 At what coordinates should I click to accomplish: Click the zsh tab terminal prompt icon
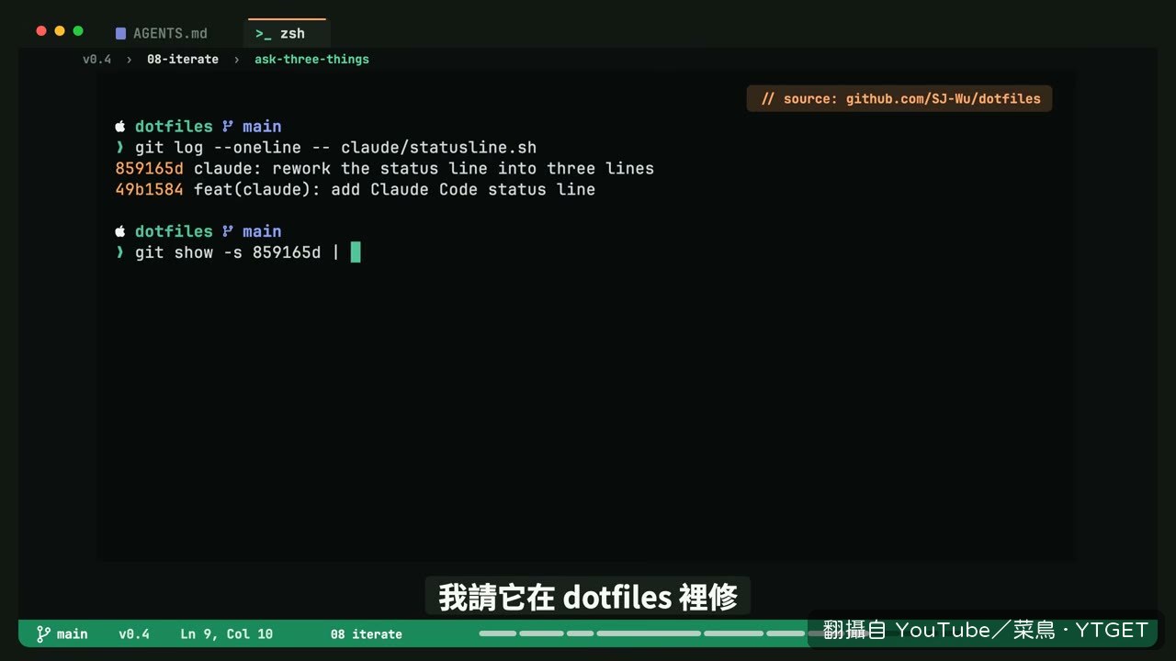(264, 34)
